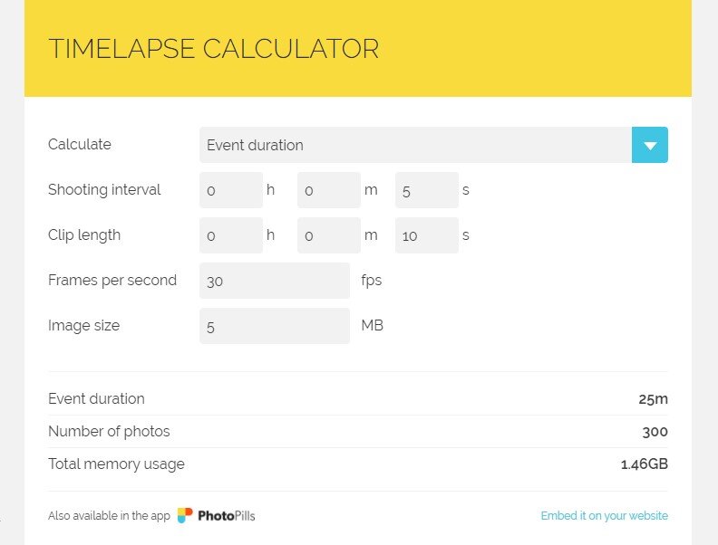
Task: Click the Frames per second input box
Action: click(274, 281)
